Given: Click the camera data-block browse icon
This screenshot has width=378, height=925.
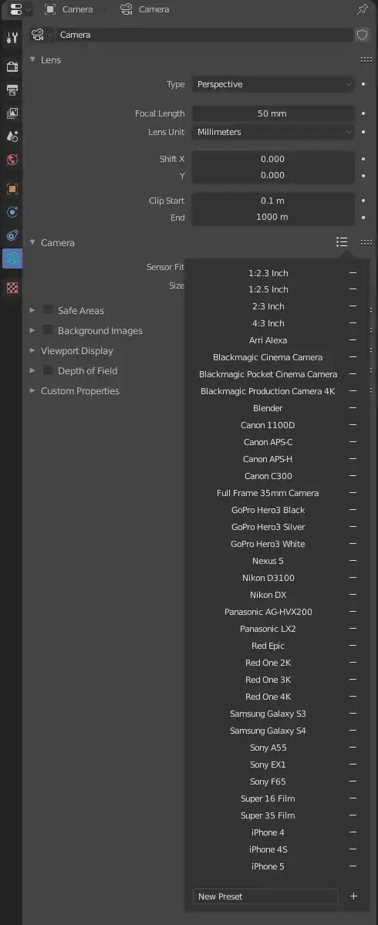Looking at the screenshot, I should click(42, 35).
